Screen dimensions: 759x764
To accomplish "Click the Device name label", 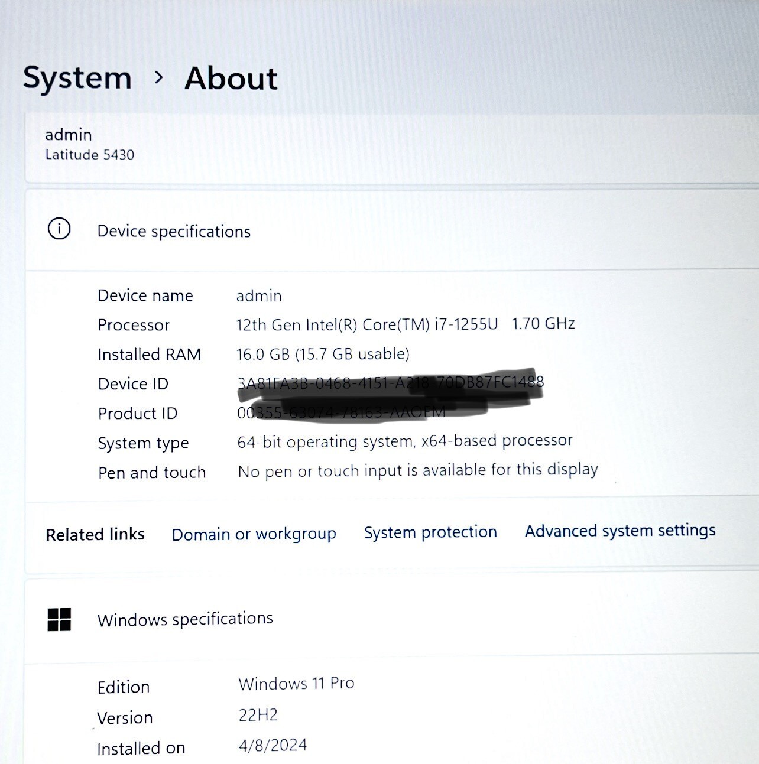I will 145,295.
